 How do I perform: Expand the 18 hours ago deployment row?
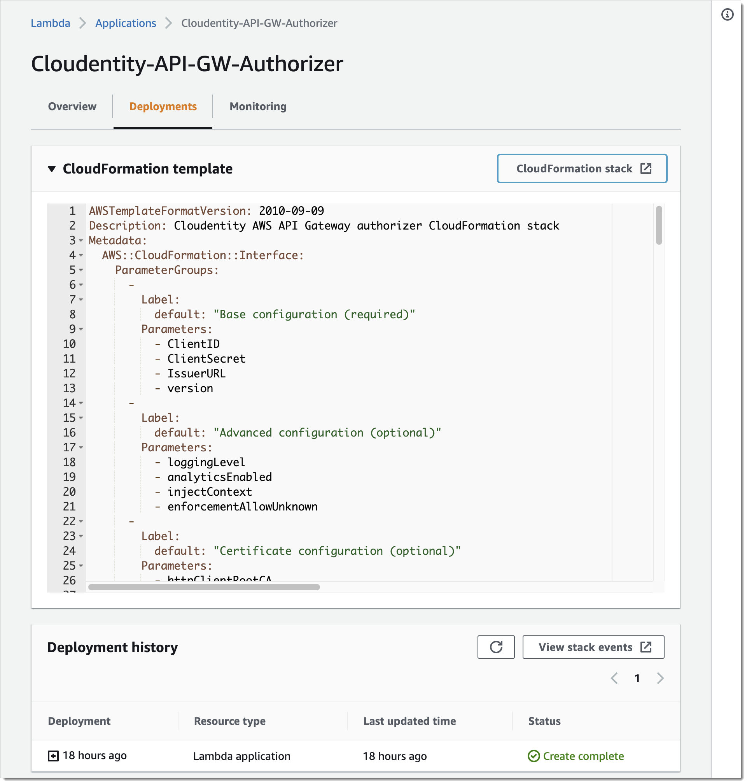[x=53, y=756]
